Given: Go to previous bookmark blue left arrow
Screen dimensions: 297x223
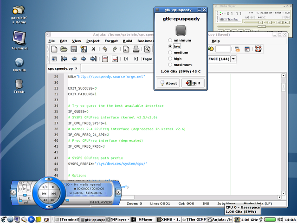Looking at the screenshot, I should [x=74, y=59].
